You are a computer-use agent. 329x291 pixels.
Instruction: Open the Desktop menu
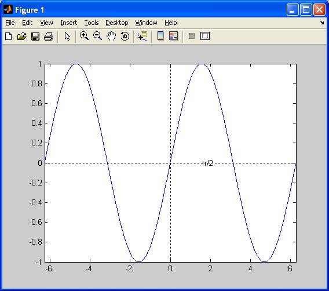tap(116, 23)
